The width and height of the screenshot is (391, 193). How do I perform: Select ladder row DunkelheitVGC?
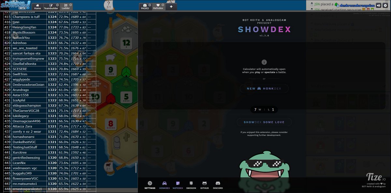click(x=50, y=142)
